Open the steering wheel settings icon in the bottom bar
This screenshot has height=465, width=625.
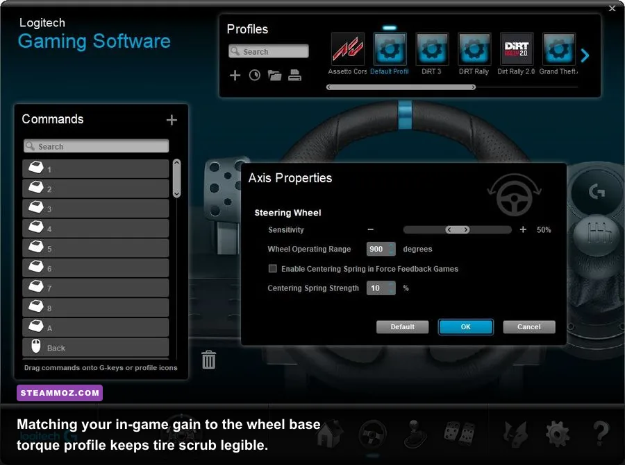(x=373, y=434)
